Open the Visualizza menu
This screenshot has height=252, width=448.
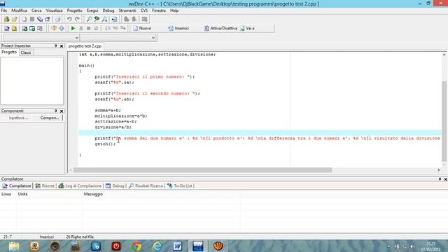click(55, 10)
